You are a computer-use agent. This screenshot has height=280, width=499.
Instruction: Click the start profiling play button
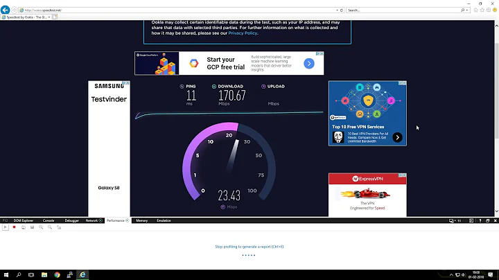tap(6, 227)
